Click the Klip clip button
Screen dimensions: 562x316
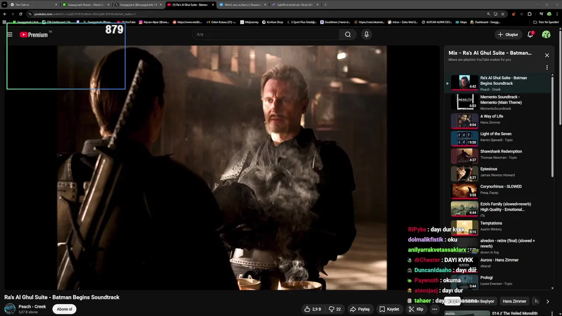coord(416,309)
